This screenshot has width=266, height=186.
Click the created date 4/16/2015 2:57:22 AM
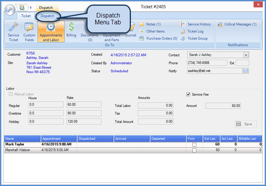[x=128, y=55]
